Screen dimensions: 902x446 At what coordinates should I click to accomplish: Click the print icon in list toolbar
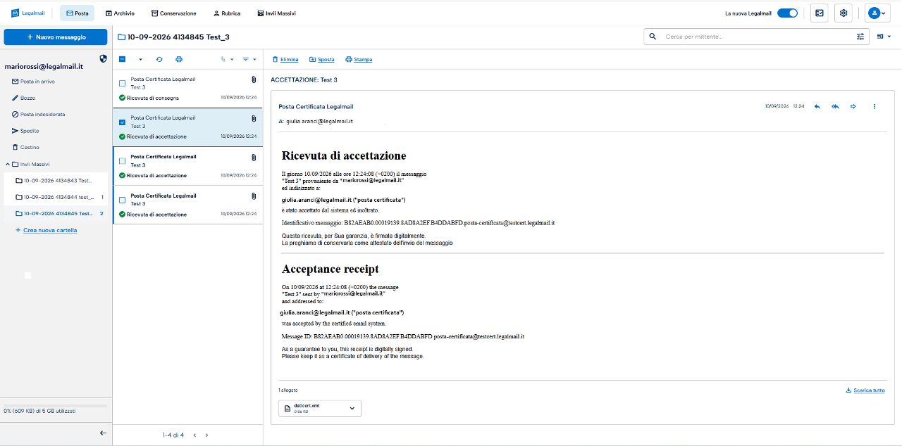[179, 59]
